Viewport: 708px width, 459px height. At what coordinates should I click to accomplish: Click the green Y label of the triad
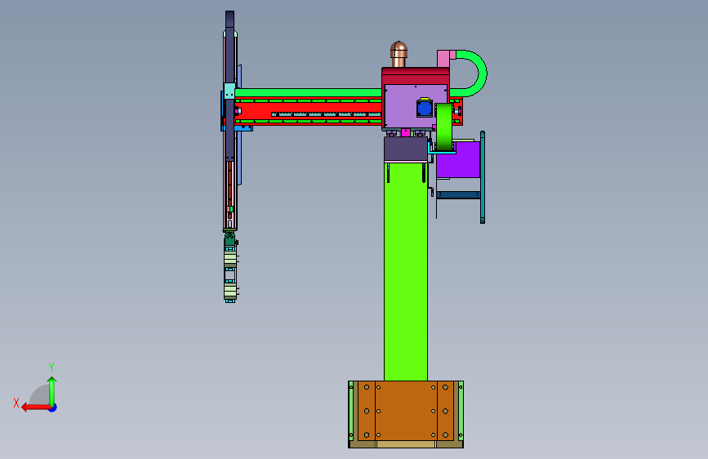click(51, 367)
